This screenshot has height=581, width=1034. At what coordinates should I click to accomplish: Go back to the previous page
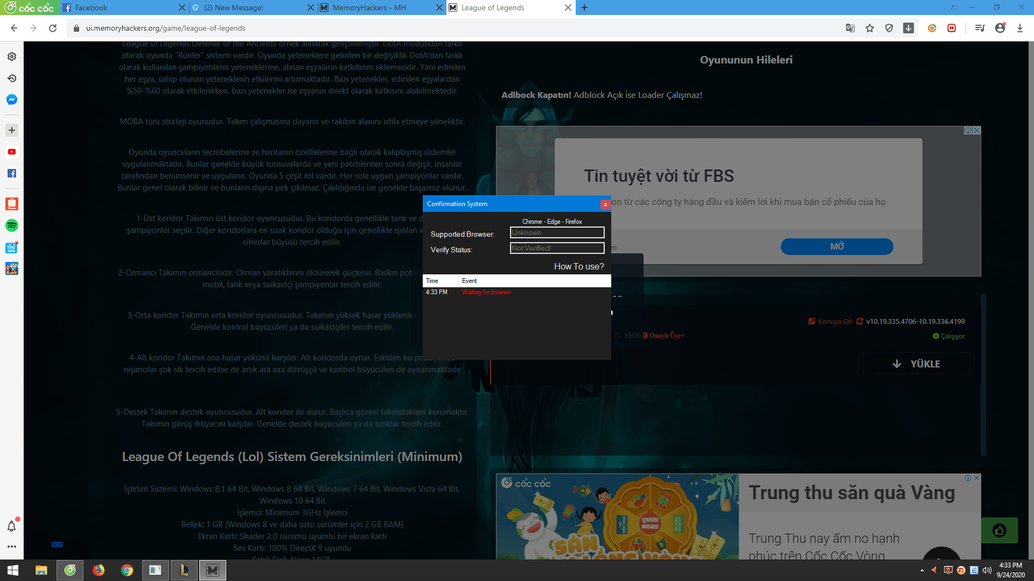coord(14,28)
